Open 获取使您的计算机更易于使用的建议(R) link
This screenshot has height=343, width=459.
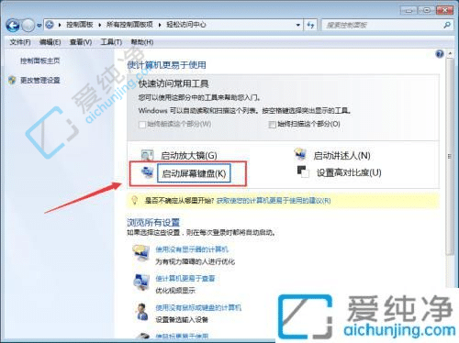[274, 201]
